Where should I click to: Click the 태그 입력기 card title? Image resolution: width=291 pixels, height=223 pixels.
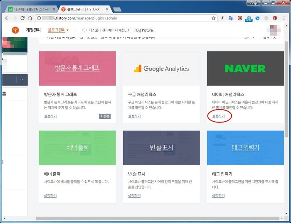(222, 174)
